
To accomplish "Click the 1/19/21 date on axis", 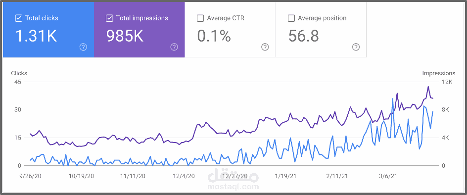I will [x=285, y=176].
